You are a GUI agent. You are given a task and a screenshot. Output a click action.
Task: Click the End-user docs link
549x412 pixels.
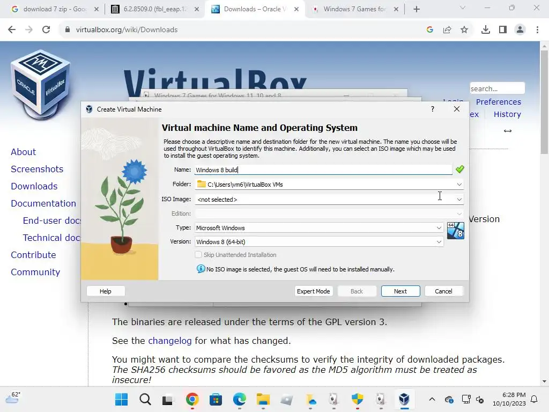click(x=52, y=220)
